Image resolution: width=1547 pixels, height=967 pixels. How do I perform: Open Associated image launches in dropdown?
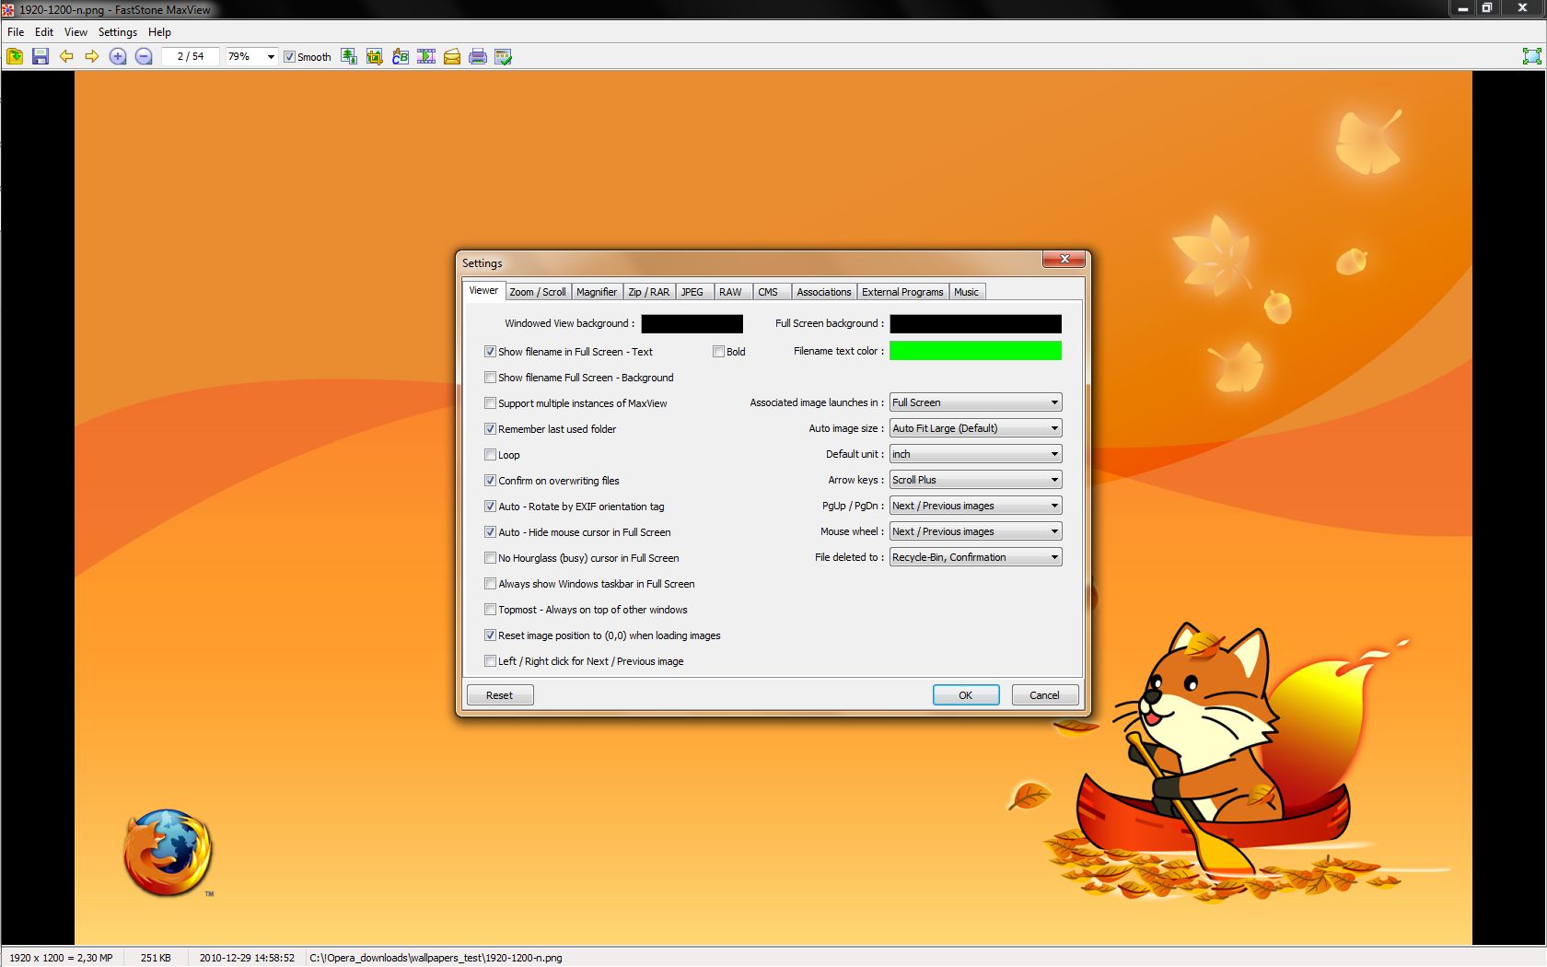[975, 402]
